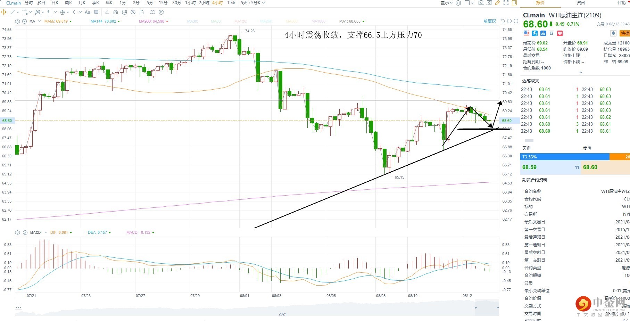Remove the MA indicator overlay
The image size is (630, 321).
click(x=24, y=21)
